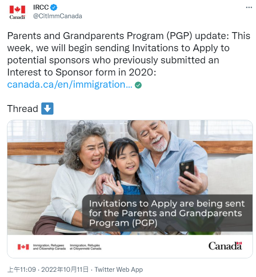Click the Canada wordmark in image footer
The image size is (256, 277).
225,246
